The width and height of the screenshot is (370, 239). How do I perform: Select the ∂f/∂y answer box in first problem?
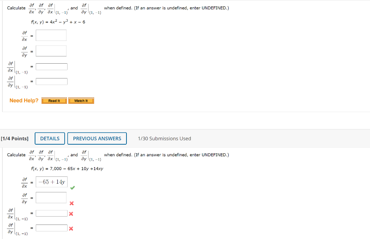click(51, 51)
